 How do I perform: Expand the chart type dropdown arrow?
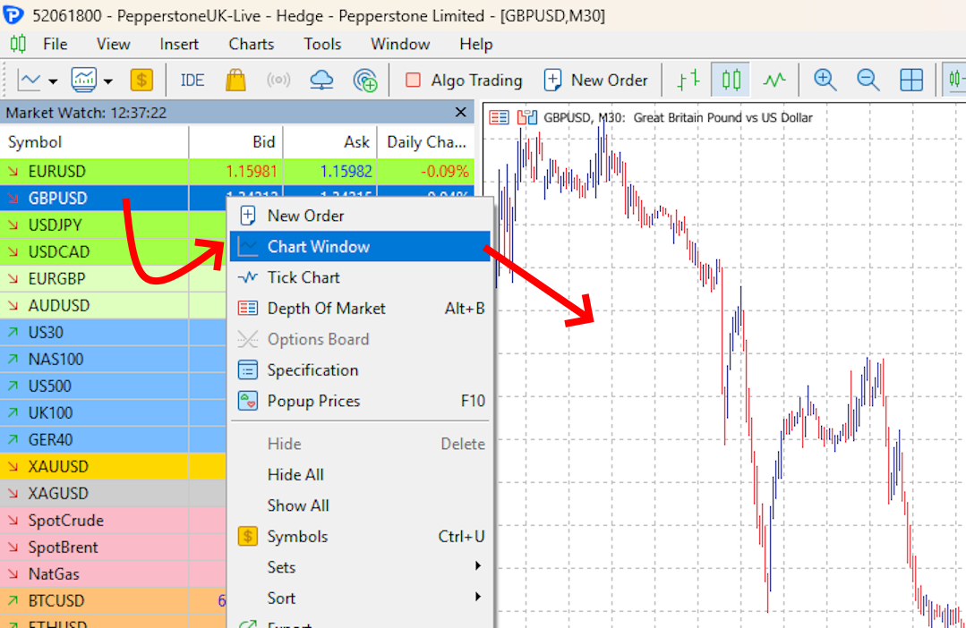(x=53, y=81)
